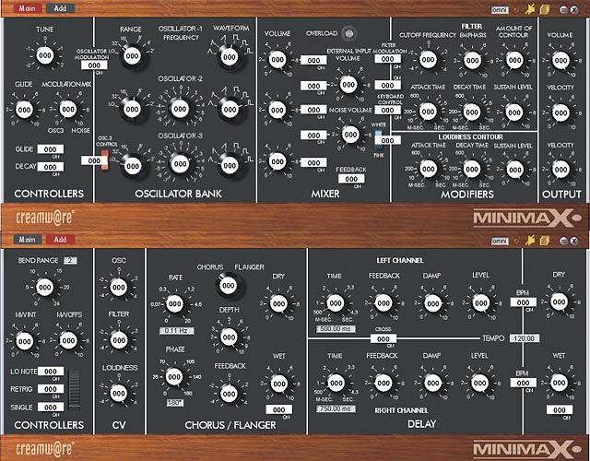Screen dimensions: 590x461
Task: Toggle the FILTER MODULATION switch
Action: 387,59
